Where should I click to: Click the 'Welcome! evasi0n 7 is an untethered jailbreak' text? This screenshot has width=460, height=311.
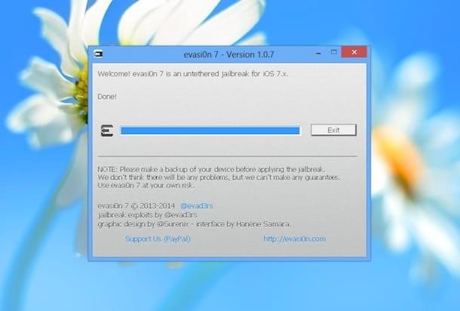coord(193,74)
